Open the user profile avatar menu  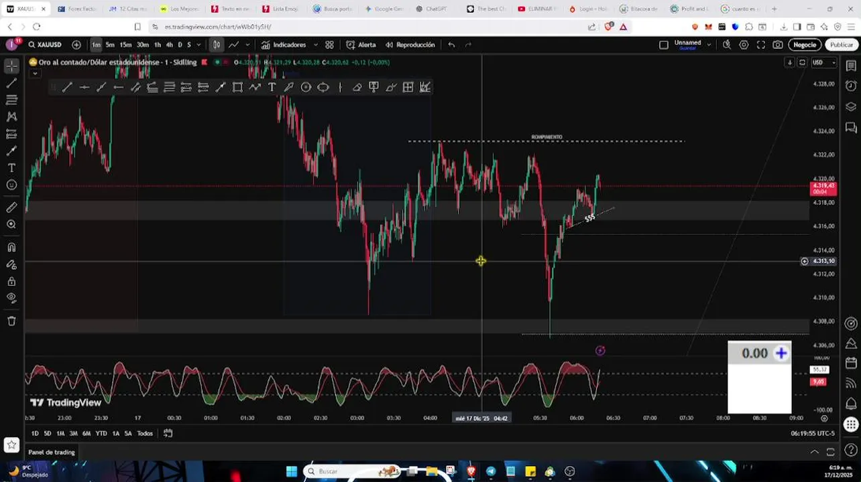point(11,45)
